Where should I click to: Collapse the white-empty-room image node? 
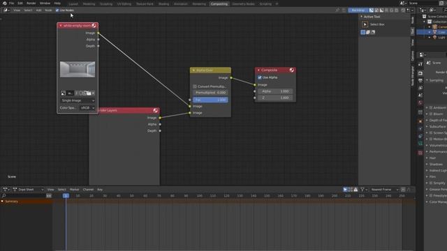point(61,26)
